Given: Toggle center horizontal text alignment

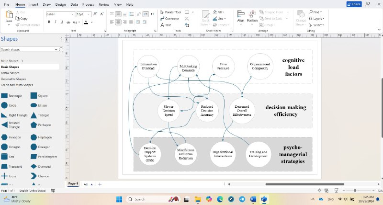Looking at the screenshot, I should 118,22.
